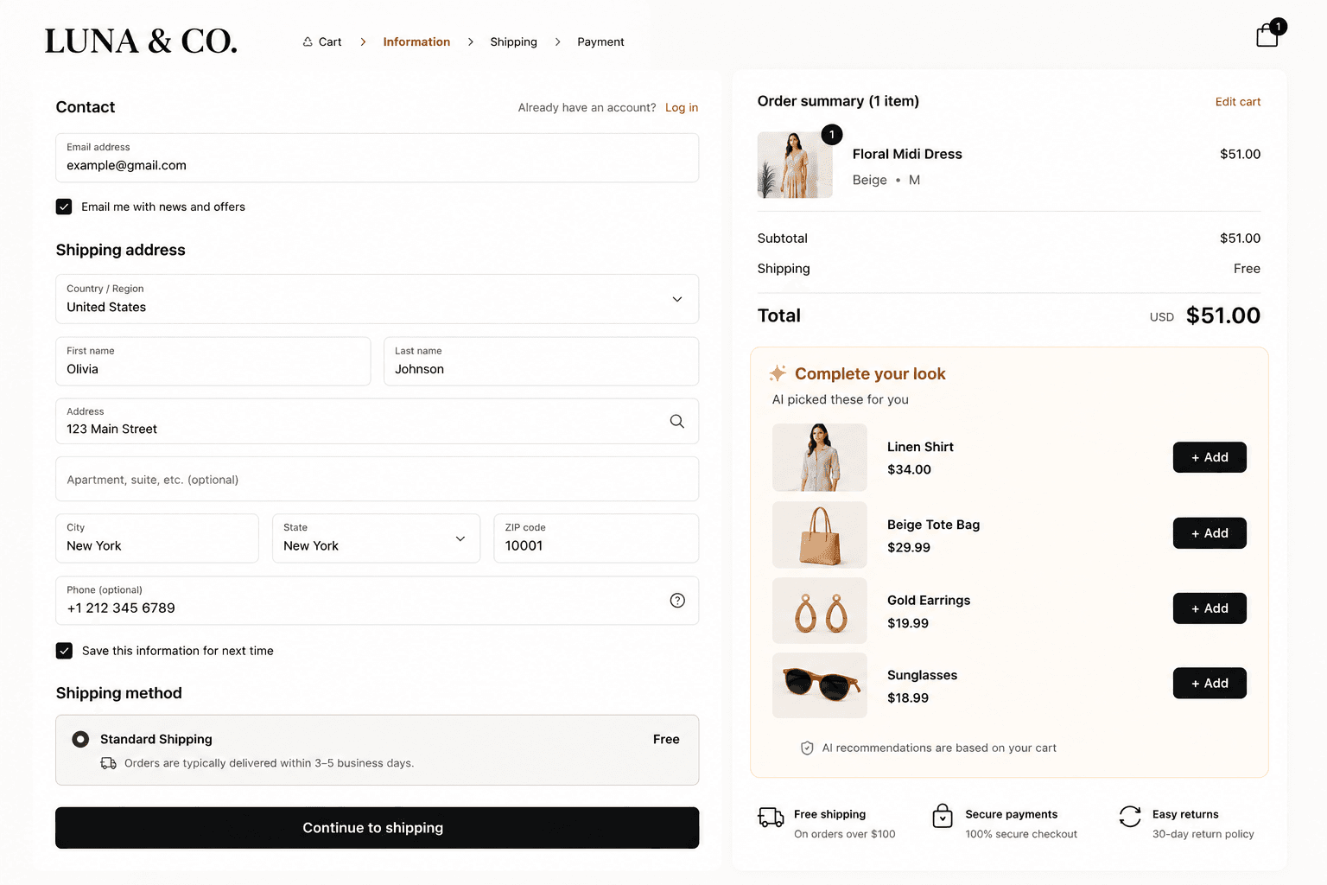Add Gold Earrings to the order
Image resolution: width=1327 pixels, height=885 pixels.
click(1210, 608)
